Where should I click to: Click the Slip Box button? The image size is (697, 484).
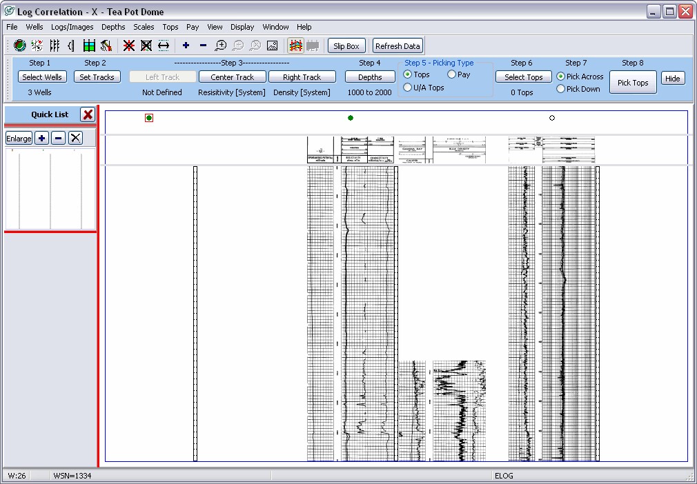[346, 46]
